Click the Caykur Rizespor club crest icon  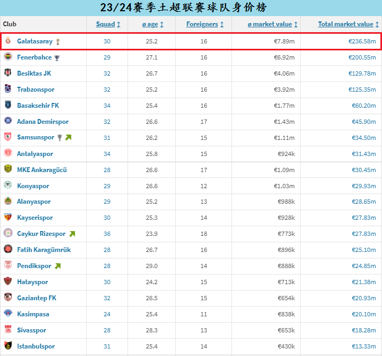click(x=8, y=233)
